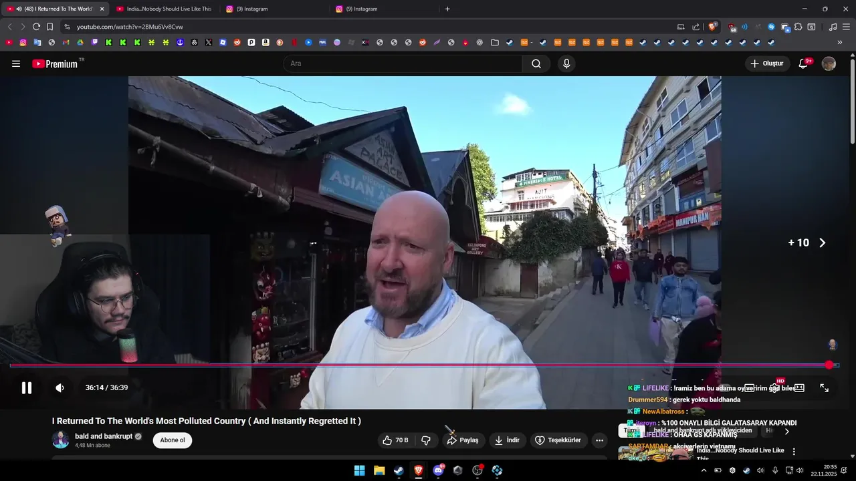Show hidden bookmarks overflow chevron
Screen dimensions: 856x481
pyautogui.click(x=840, y=42)
